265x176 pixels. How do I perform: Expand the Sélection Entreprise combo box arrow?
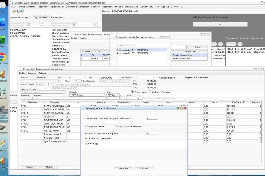click(64, 92)
